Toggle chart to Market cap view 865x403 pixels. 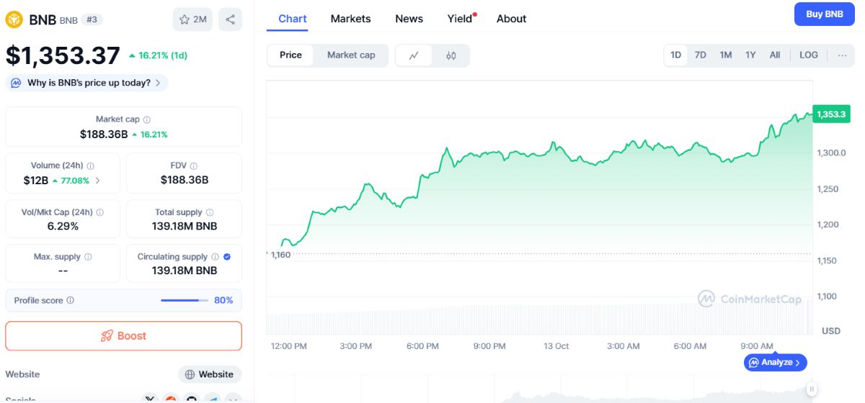(351, 55)
